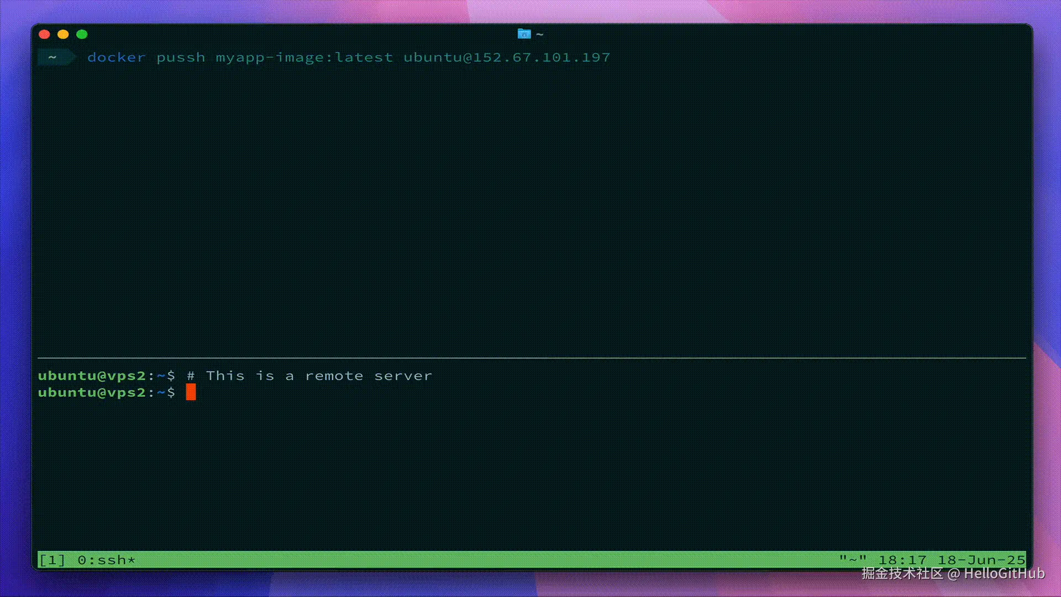Click the HelloGitHub watermark text
Viewport: 1061px width, 597px height.
1004,573
